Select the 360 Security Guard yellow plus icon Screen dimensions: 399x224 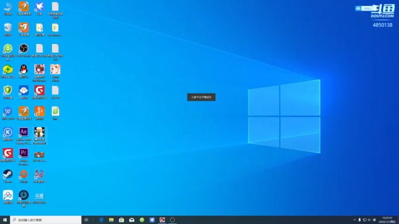point(8,71)
